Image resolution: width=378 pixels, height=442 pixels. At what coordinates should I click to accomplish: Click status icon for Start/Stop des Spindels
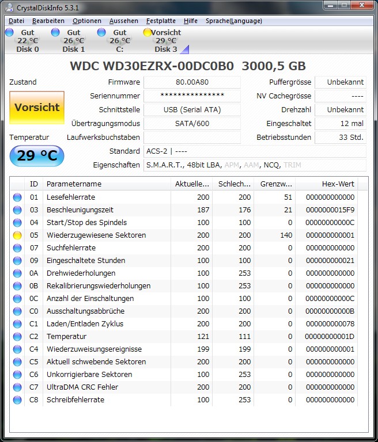pos(17,223)
